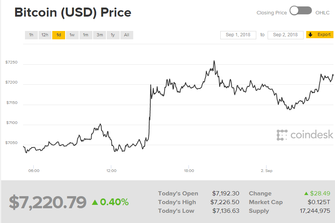The height and width of the screenshot is (223, 335).
Task: Select the 12h time range
Action: [x=45, y=35]
